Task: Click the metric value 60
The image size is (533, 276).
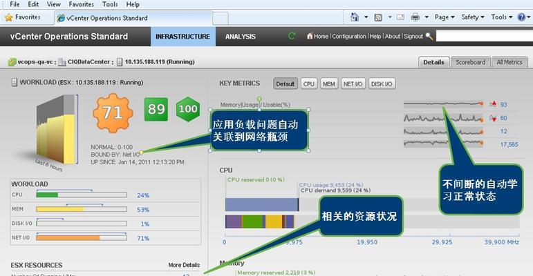Action: [x=503, y=118]
